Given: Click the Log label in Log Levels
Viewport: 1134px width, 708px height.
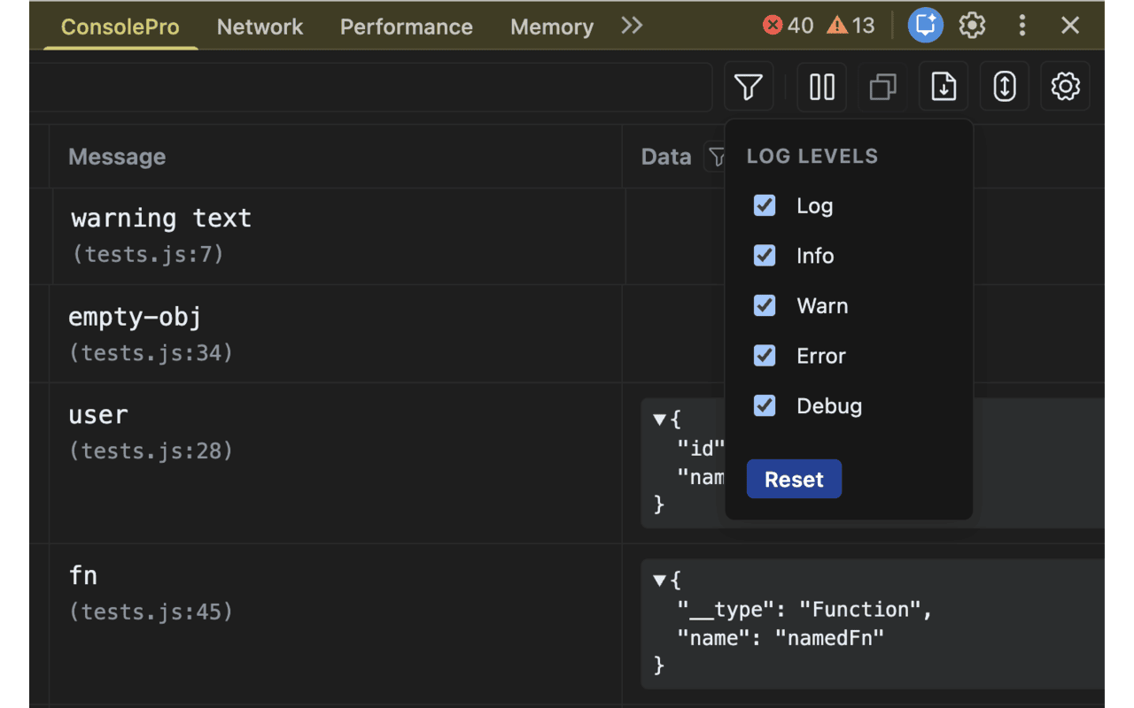Looking at the screenshot, I should pos(815,205).
